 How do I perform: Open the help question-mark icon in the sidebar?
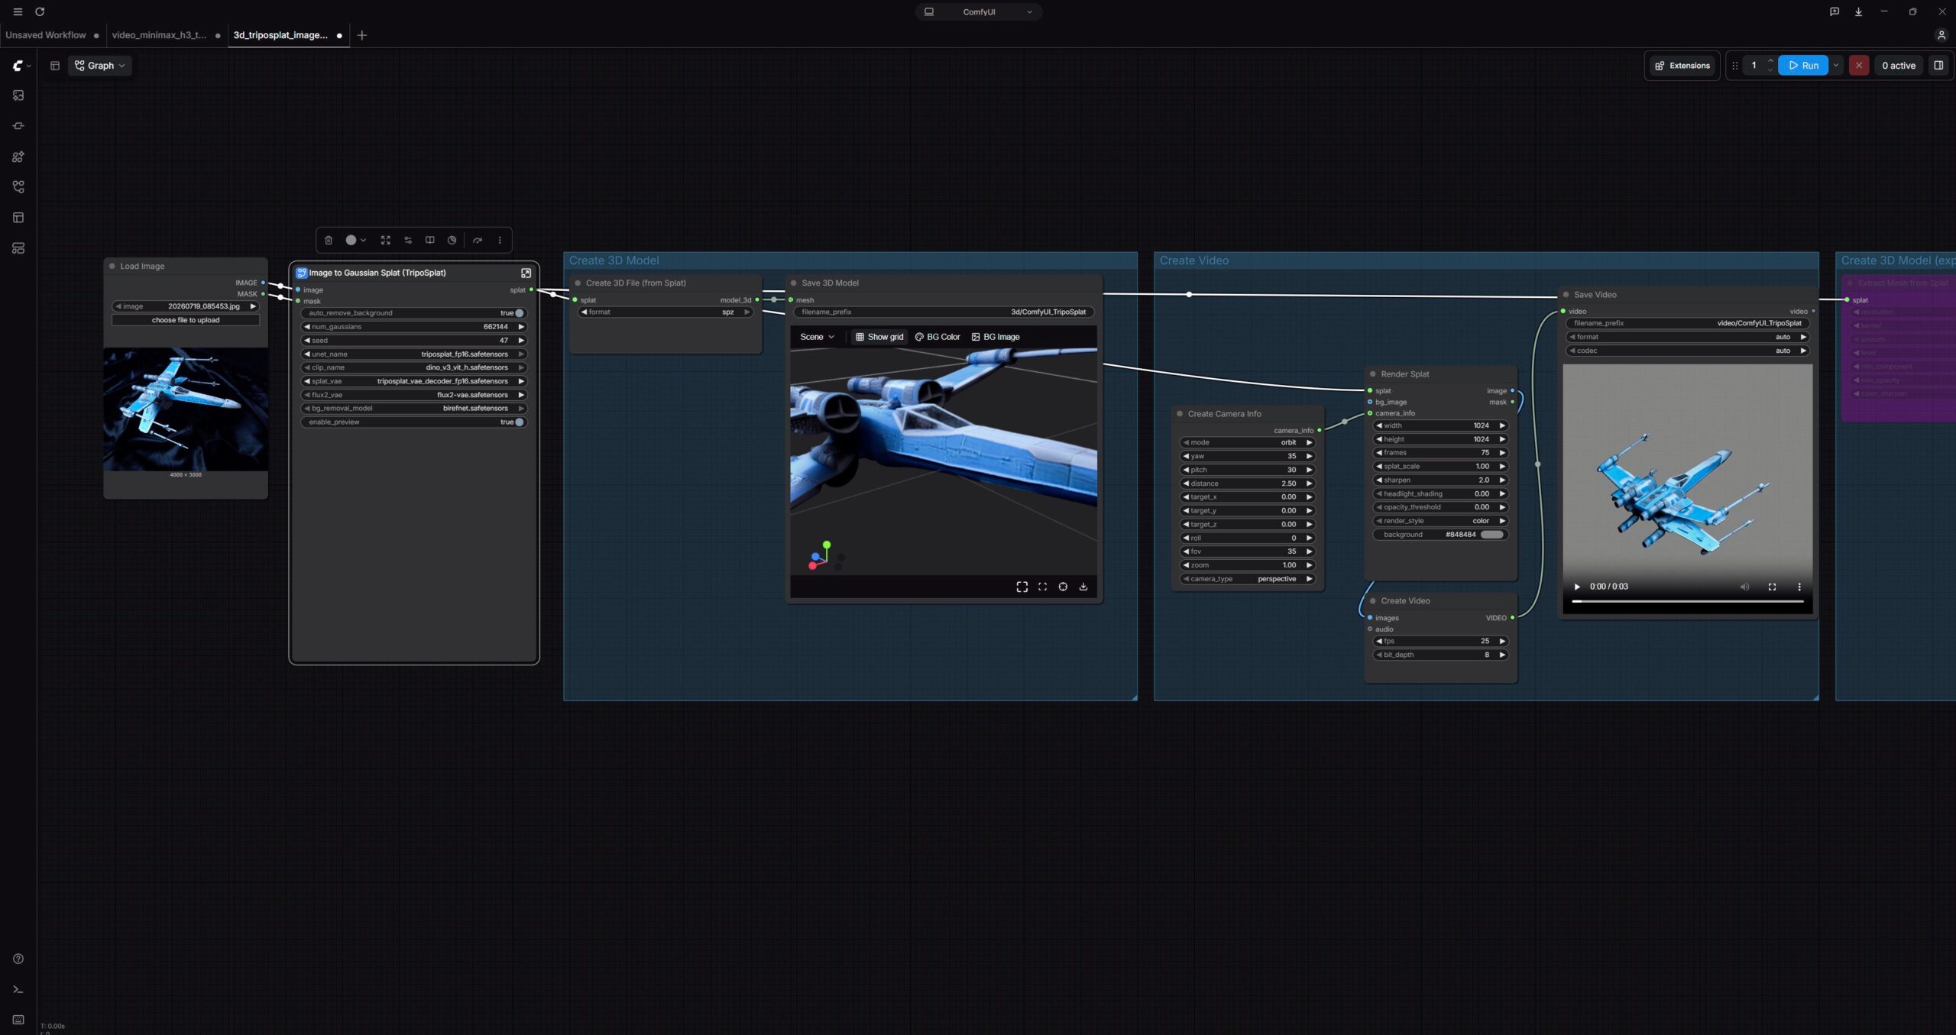[x=18, y=959]
